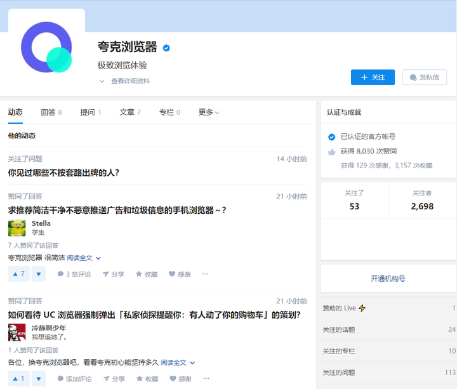457x389 pixels.
Task: Expand the 更多 tab dropdown
Action: click(x=209, y=112)
